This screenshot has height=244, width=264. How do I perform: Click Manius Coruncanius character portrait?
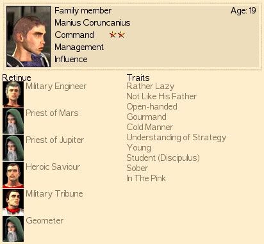tap(28, 37)
